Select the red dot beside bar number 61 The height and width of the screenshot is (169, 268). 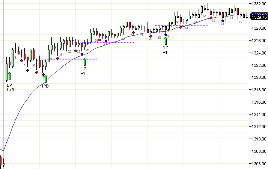click(181, 27)
